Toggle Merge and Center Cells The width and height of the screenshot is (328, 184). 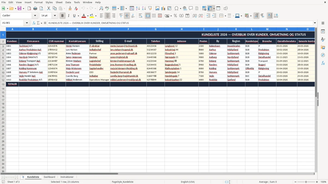[x=148, y=16]
